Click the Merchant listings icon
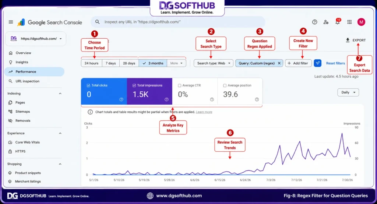This screenshot has height=204, width=377. click(x=10, y=182)
